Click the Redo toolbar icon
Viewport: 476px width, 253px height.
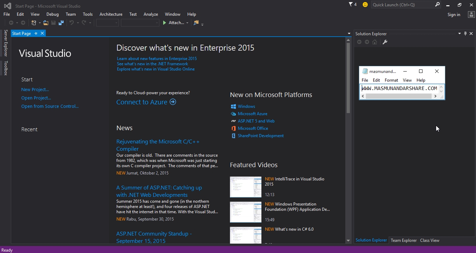(x=84, y=23)
